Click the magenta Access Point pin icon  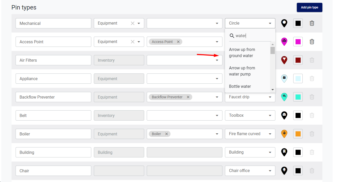point(284,41)
